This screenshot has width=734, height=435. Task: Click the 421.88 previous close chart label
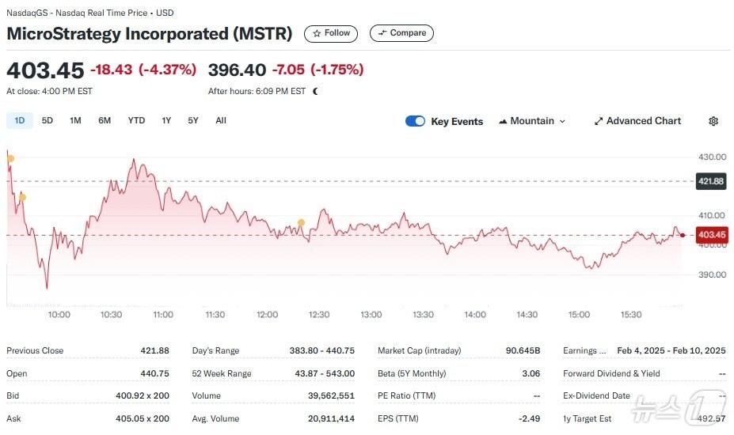point(711,182)
